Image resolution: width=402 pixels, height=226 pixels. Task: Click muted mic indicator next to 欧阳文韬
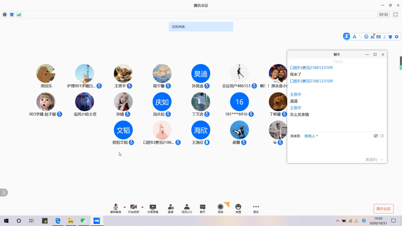[x=131, y=142]
